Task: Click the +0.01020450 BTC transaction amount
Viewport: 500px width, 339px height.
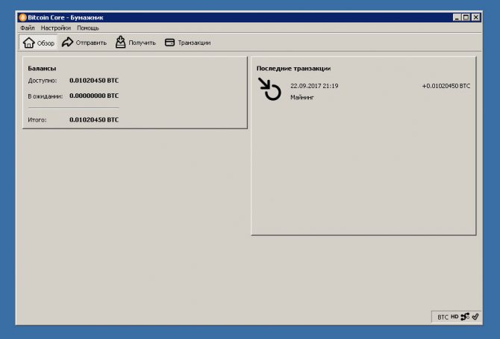Action: click(x=446, y=86)
